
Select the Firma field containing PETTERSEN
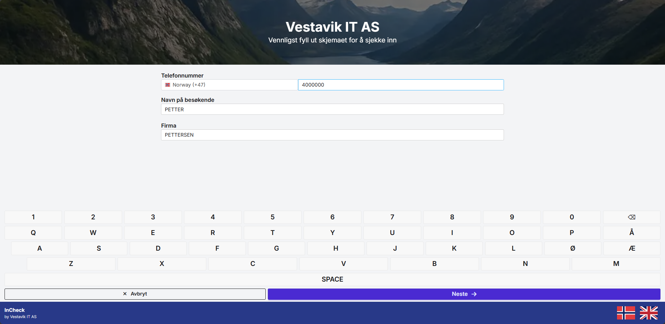click(x=332, y=135)
